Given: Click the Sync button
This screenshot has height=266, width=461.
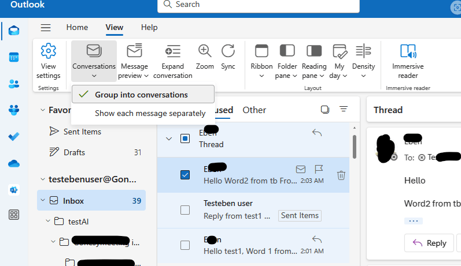Looking at the screenshot, I should (x=228, y=58).
